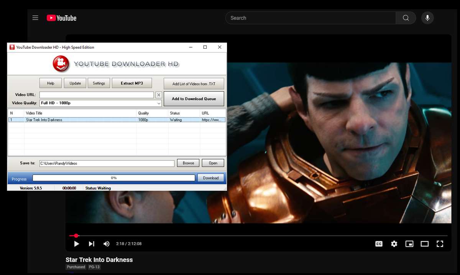Screen dimensions: 460x275
Task: Click the N column header
Action: pos(16,113)
